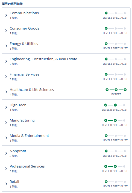This screenshot has width=132, height=193.
Task: Click first green checkmark in Communications progress
Action: [106, 13]
